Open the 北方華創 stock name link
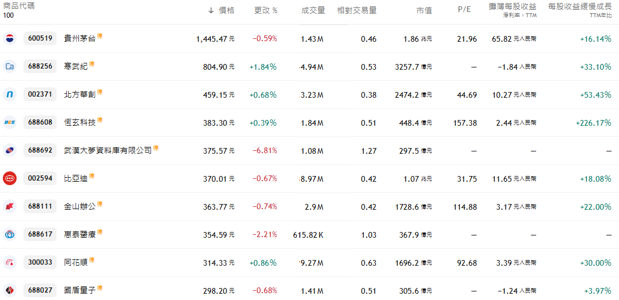The height and width of the screenshot is (300, 619). (80, 95)
